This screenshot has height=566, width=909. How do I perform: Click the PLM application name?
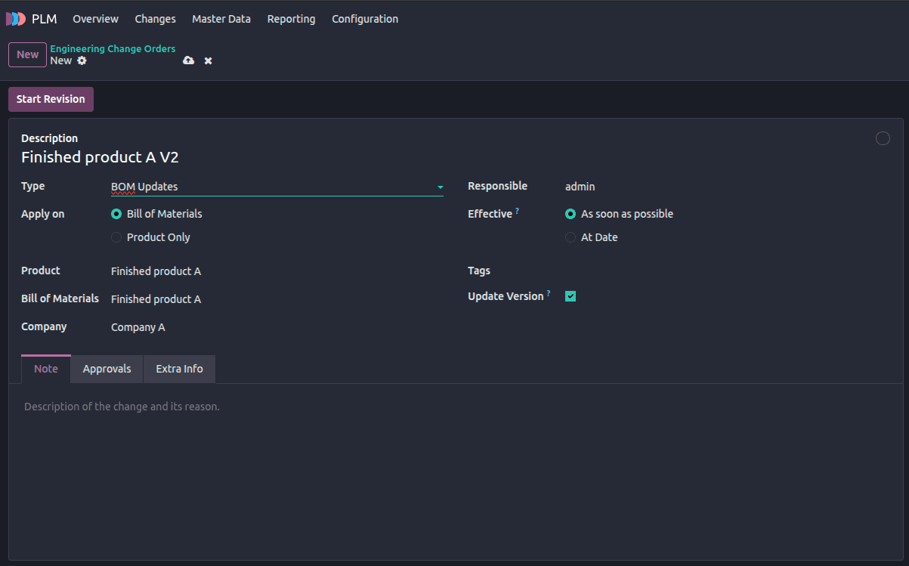point(45,19)
